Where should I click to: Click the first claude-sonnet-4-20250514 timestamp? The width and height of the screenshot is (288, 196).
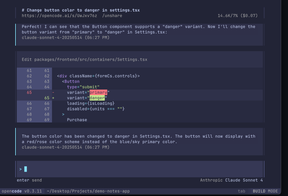(66, 38)
